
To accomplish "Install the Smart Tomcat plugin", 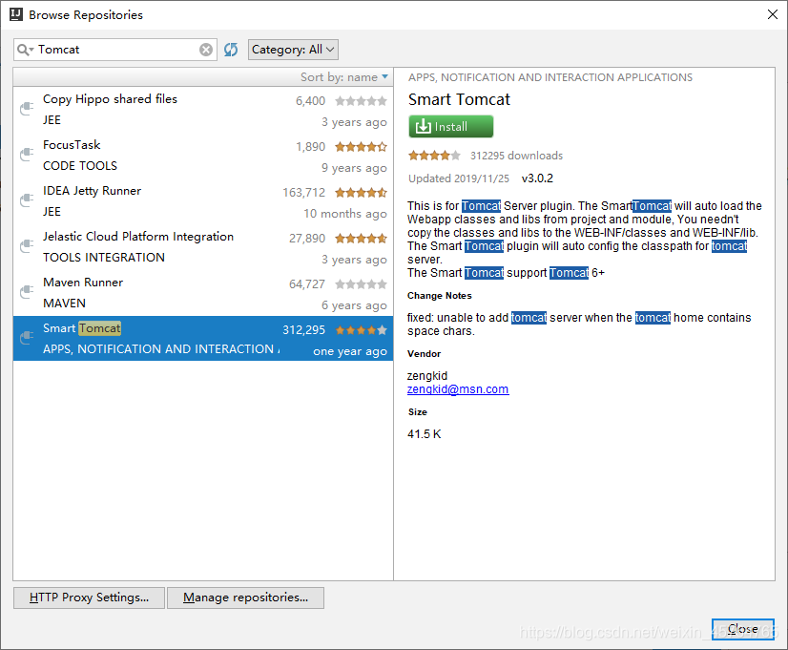I will 451,126.
